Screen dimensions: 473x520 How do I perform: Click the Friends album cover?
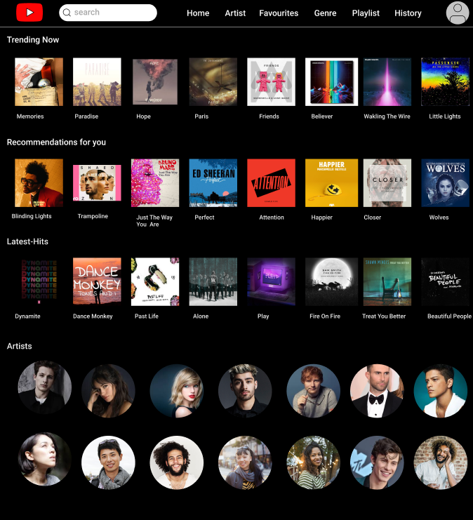(x=271, y=82)
